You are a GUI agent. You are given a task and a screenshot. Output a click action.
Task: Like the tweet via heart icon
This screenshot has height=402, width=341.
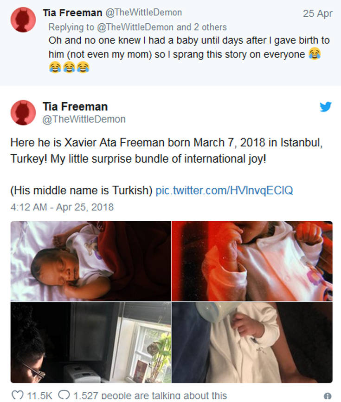pos(18,395)
